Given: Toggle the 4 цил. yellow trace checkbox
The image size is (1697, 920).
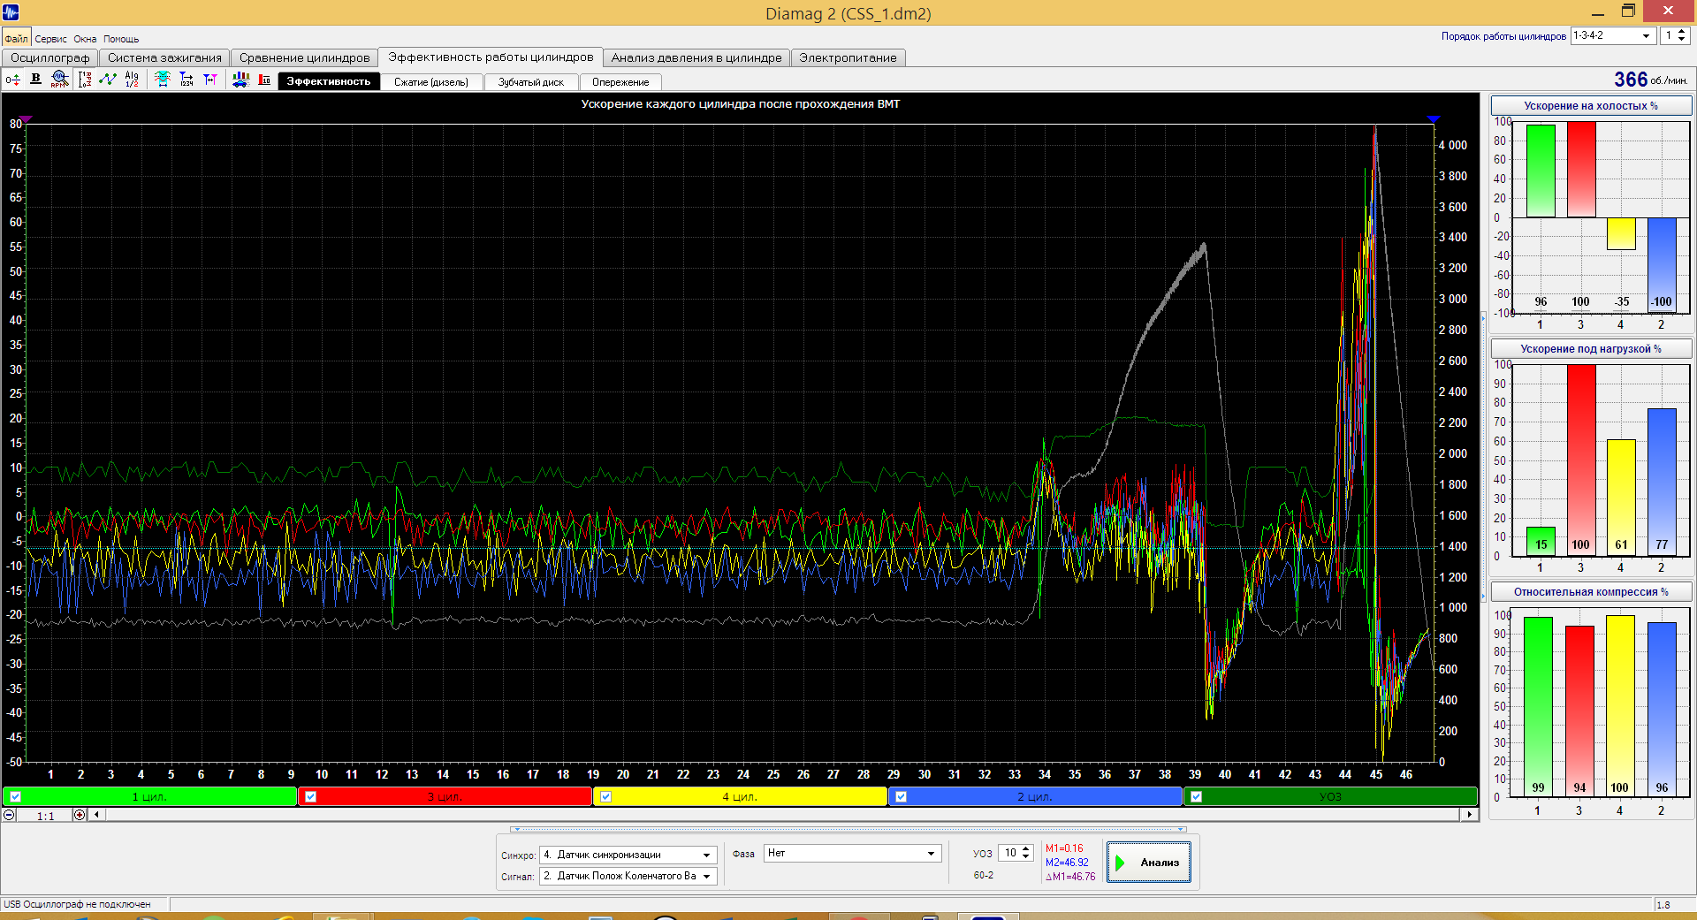Looking at the screenshot, I should (605, 796).
